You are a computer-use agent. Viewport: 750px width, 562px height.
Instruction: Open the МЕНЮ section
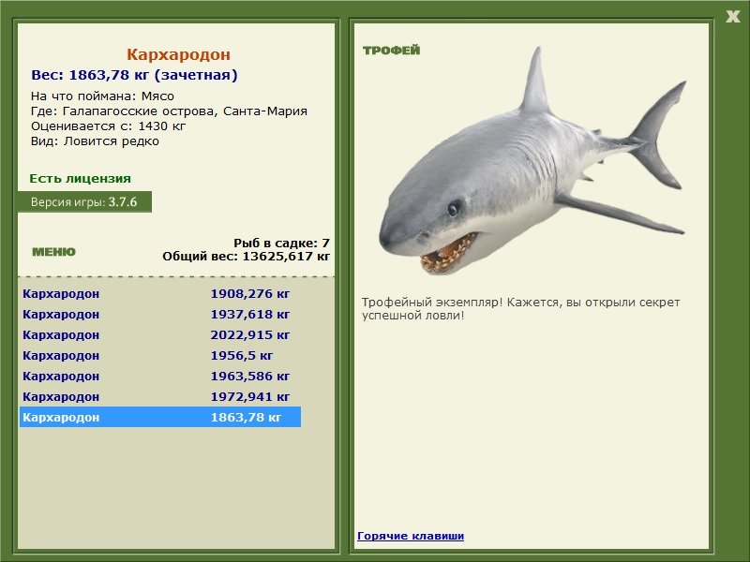[53, 252]
